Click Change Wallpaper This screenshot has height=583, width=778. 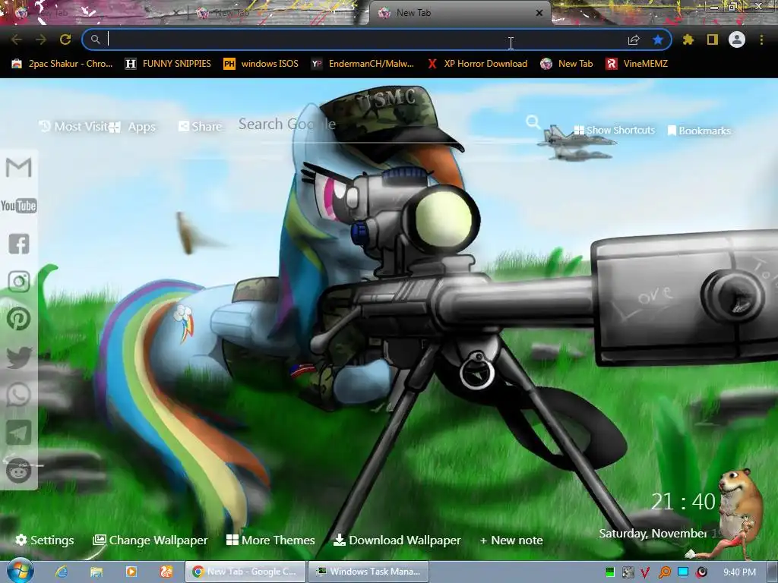150,540
